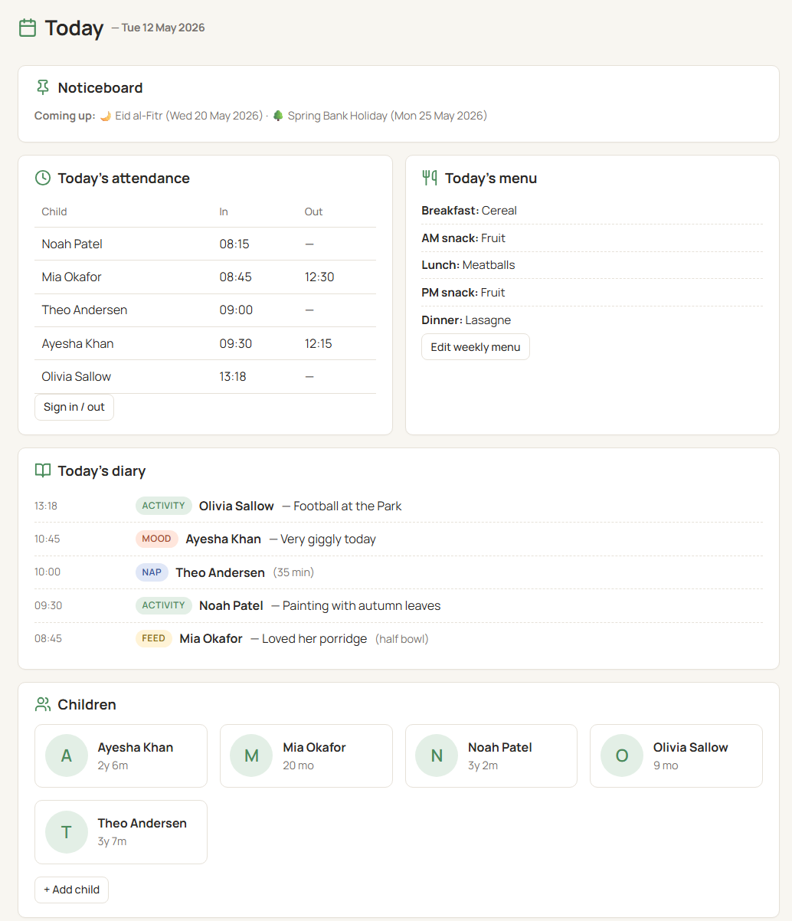Click the 12:15 sign-out time
Image resolution: width=792 pixels, height=921 pixels.
click(x=319, y=343)
